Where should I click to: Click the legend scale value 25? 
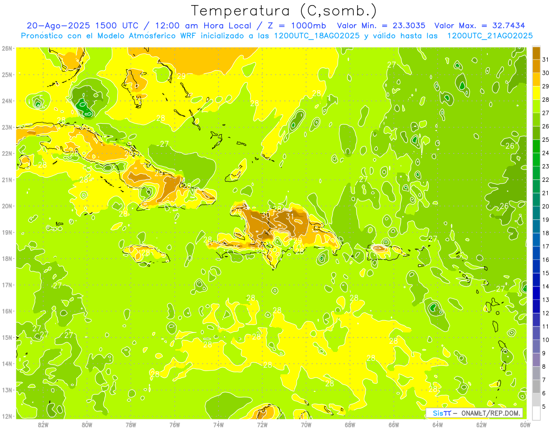click(x=546, y=139)
